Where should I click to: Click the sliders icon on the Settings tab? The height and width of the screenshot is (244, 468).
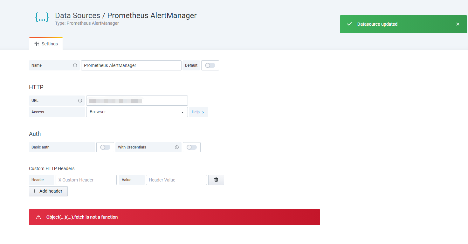point(37,44)
